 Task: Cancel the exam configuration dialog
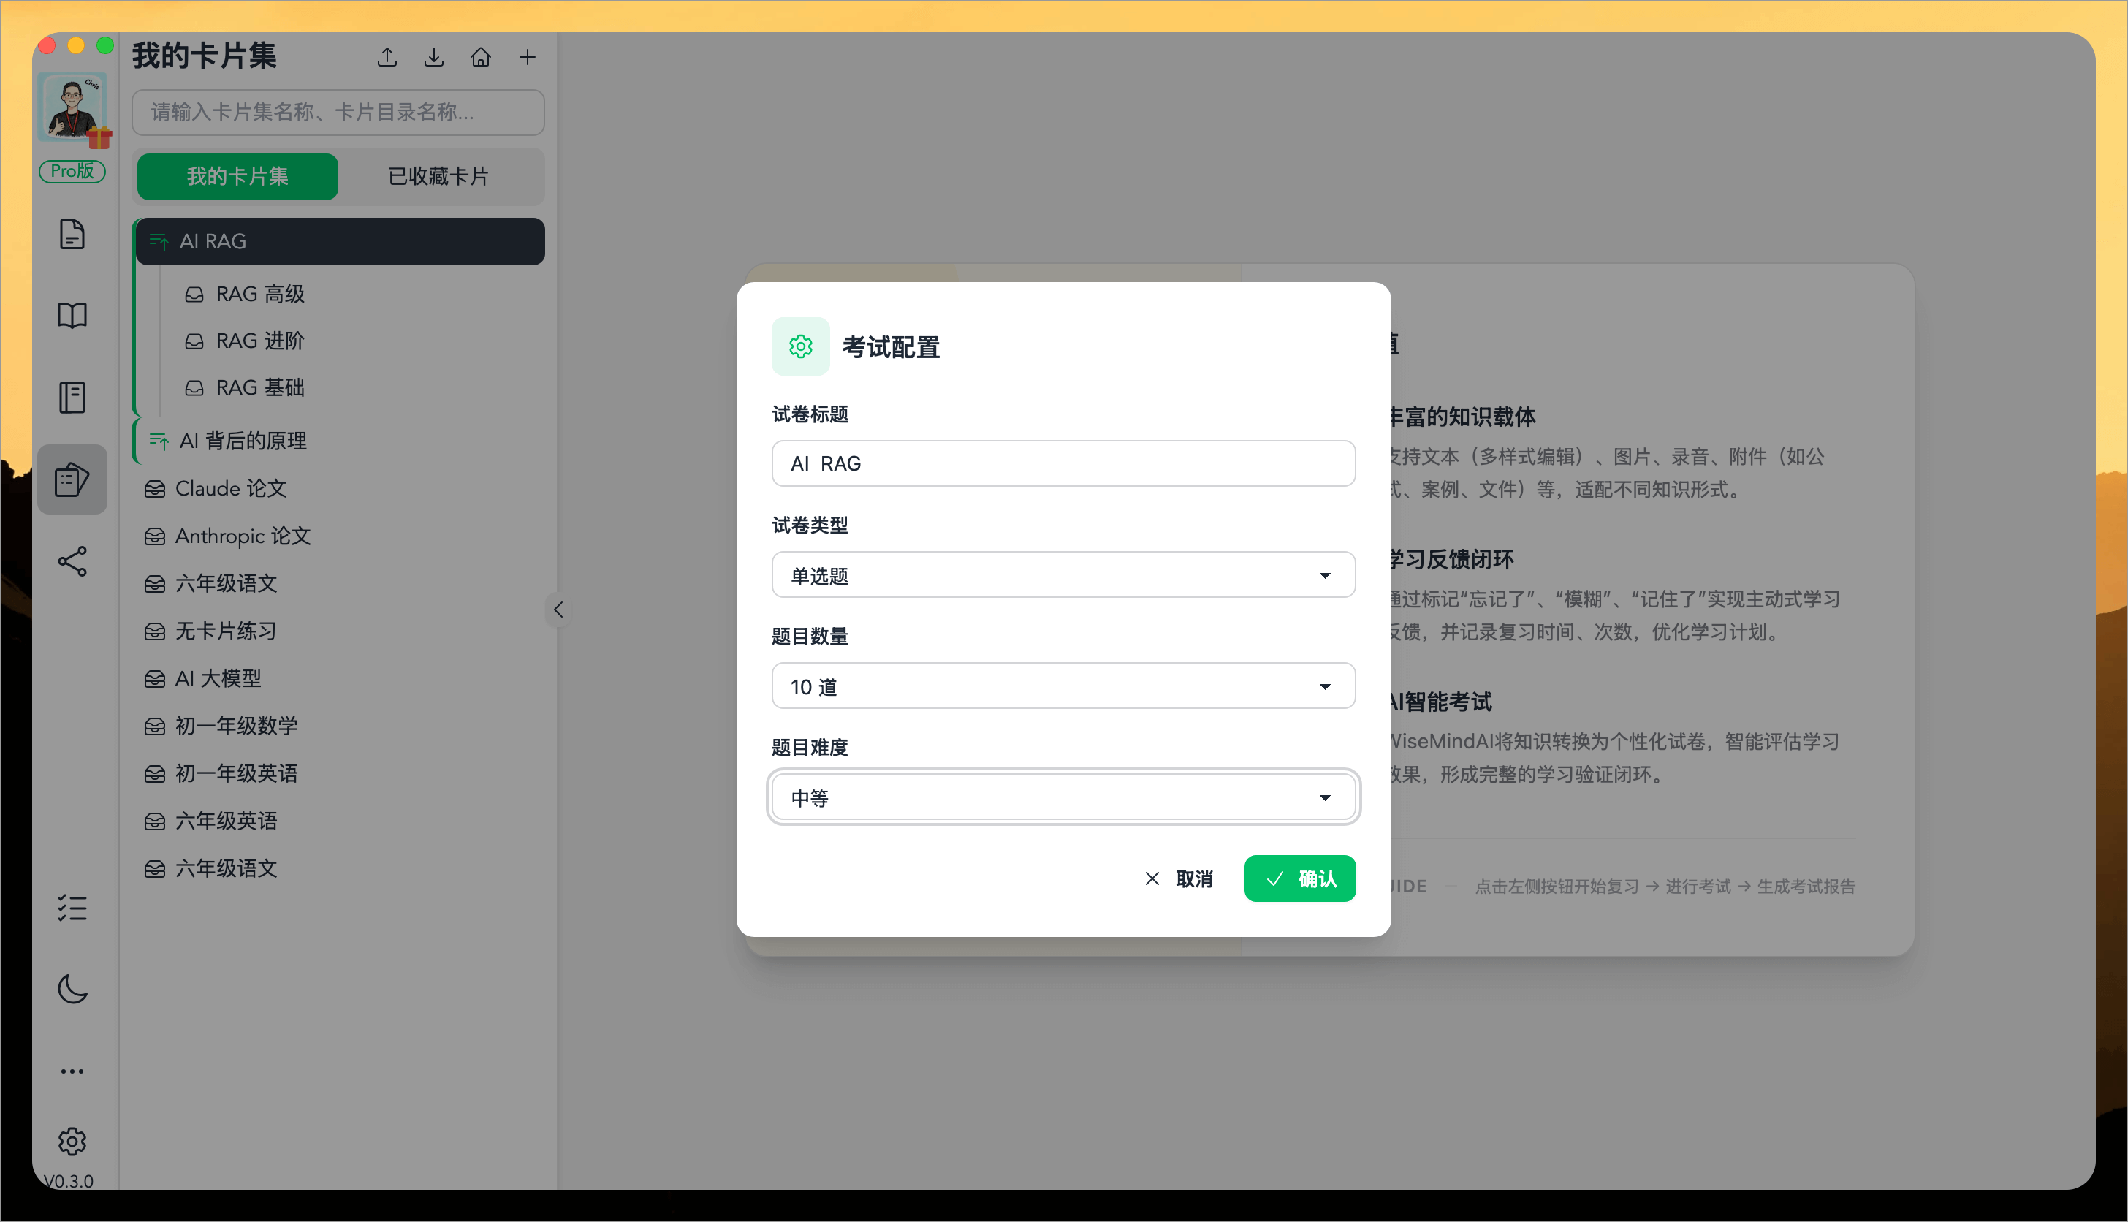coord(1179,878)
